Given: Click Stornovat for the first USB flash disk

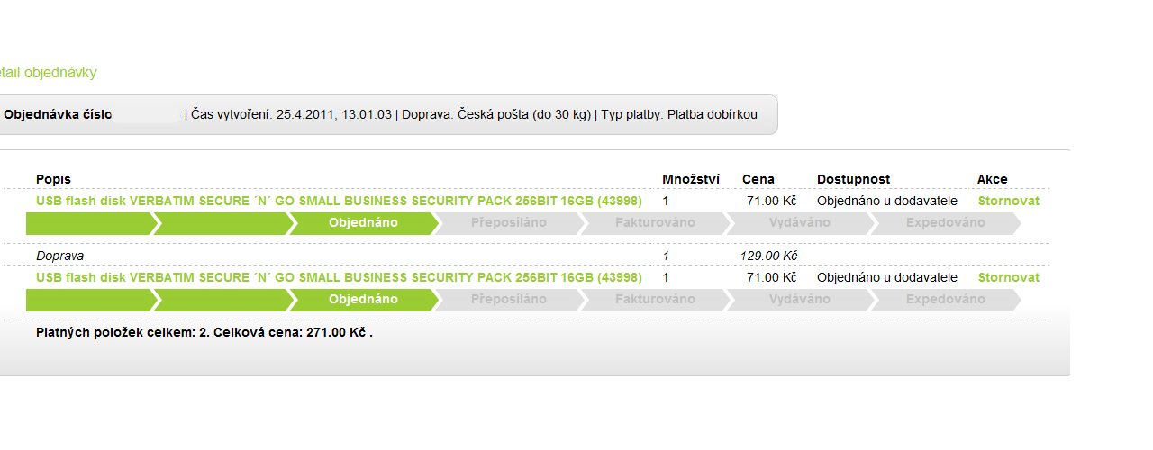Looking at the screenshot, I should 1008,201.
